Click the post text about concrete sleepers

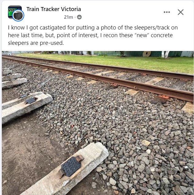pyautogui.click(x=93, y=35)
